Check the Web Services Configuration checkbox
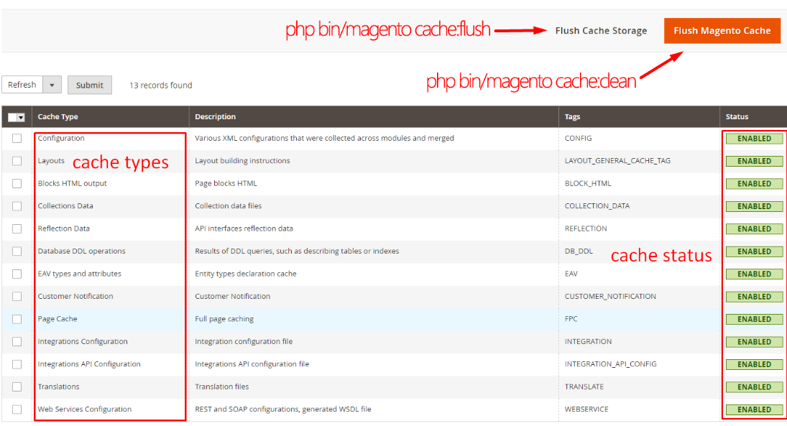This screenshot has width=787, height=426. click(x=17, y=409)
